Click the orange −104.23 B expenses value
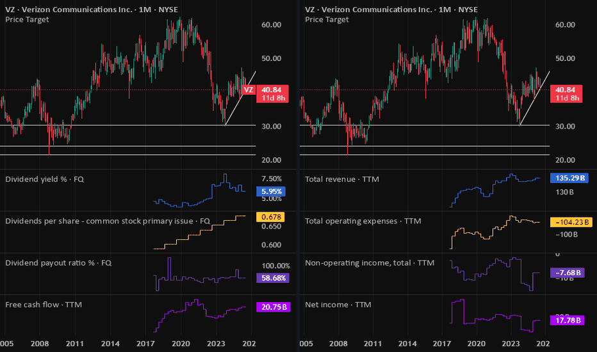Screen dimensions: 597x352 point(571,222)
